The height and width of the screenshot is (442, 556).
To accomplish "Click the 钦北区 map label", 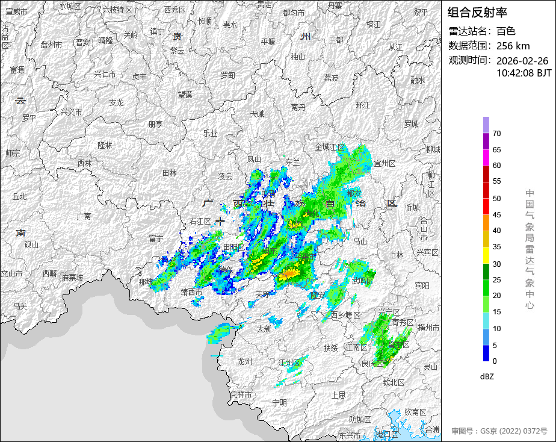I will (394, 382).
